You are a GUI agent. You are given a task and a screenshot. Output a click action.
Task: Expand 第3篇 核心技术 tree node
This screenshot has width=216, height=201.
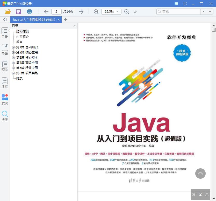(x=13, y=58)
